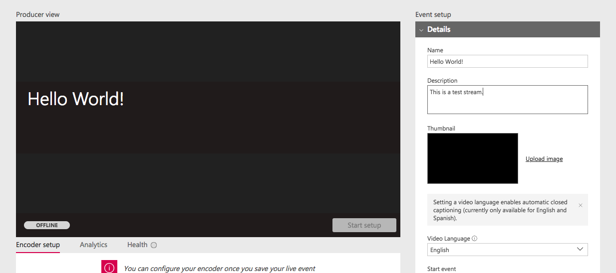Click the Hello World! title in producer preview
The height and width of the screenshot is (273, 616).
pos(76,99)
